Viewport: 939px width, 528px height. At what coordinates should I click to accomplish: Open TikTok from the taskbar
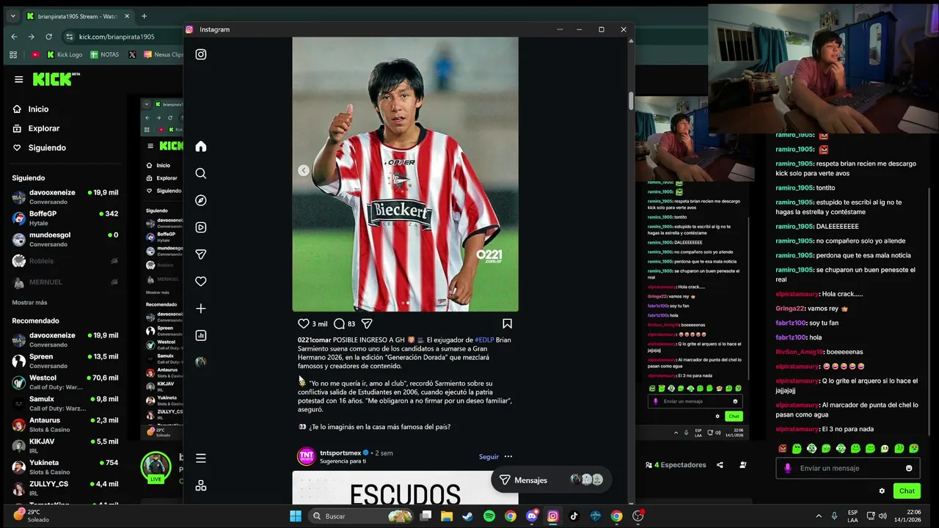tap(574, 516)
